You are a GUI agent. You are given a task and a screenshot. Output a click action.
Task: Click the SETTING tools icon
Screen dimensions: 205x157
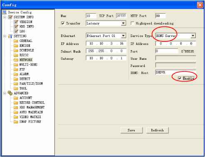[x=10, y=36]
